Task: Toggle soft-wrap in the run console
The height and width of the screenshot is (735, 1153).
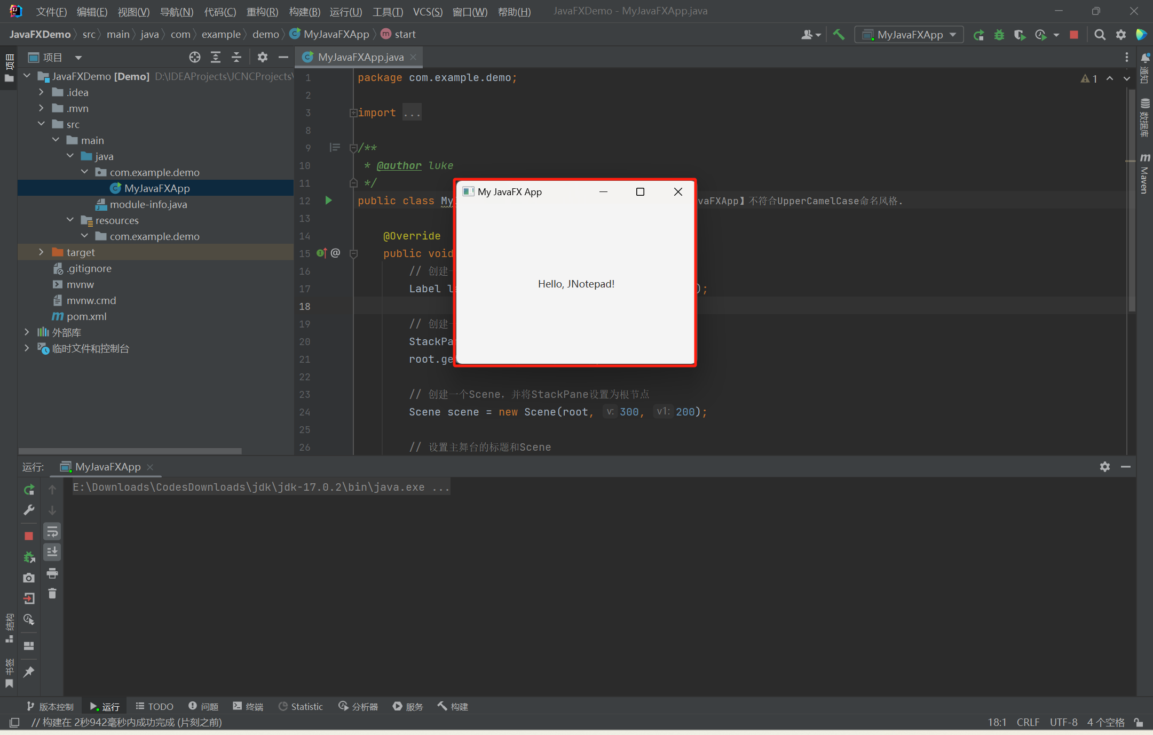Action: coord(52,531)
